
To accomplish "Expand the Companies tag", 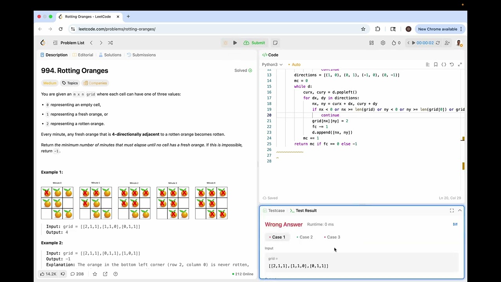I will tap(95, 83).
